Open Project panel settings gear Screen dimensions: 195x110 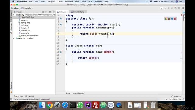click(x=50, y=12)
